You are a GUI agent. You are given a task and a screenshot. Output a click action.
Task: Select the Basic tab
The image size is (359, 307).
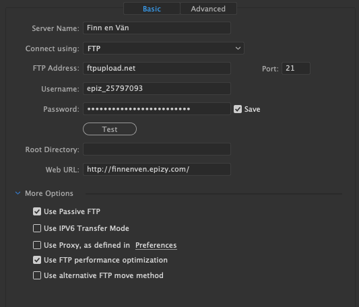tap(152, 9)
